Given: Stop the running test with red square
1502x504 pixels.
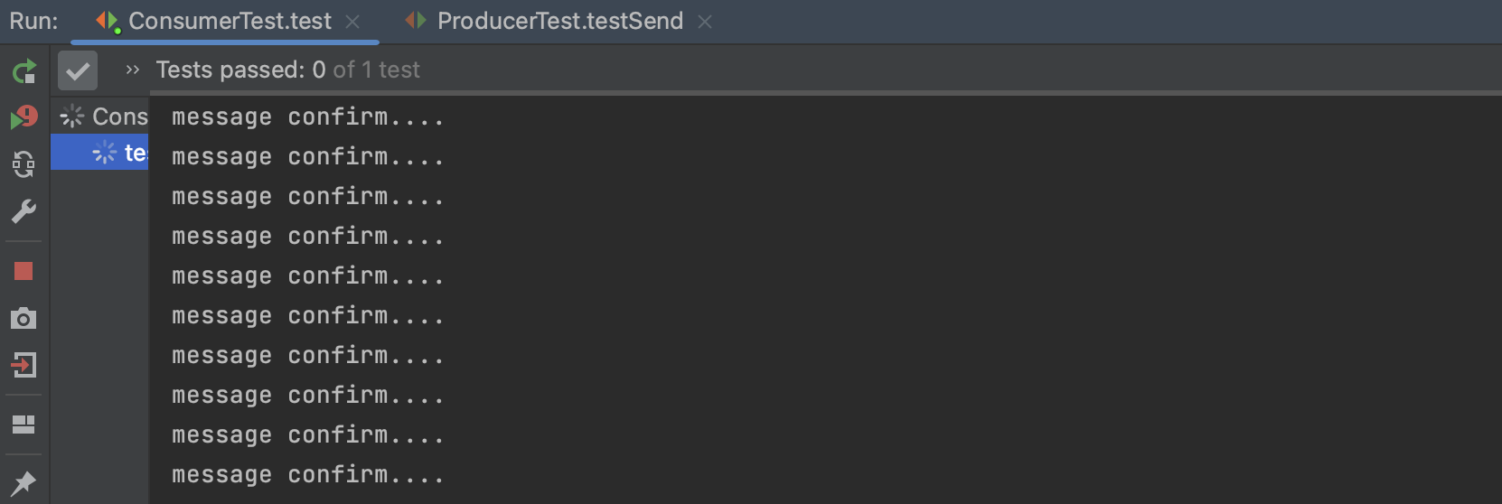Looking at the screenshot, I should [23, 271].
